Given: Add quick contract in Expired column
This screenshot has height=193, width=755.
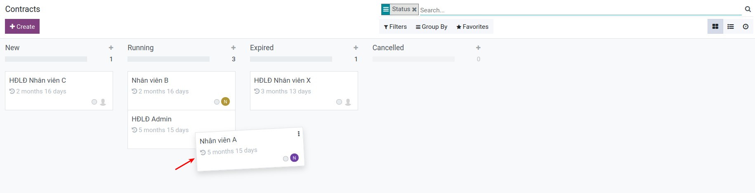Looking at the screenshot, I should click(x=356, y=48).
